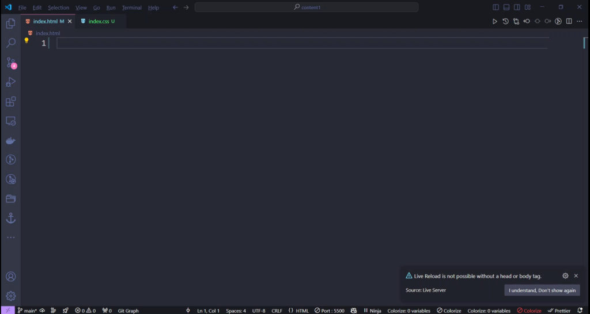Open the Search view in activity bar
This screenshot has height=314, width=590.
coord(10,43)
